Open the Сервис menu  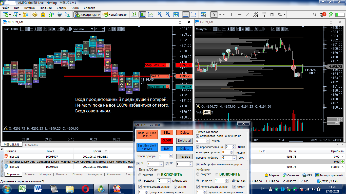(x=62, y=8)
